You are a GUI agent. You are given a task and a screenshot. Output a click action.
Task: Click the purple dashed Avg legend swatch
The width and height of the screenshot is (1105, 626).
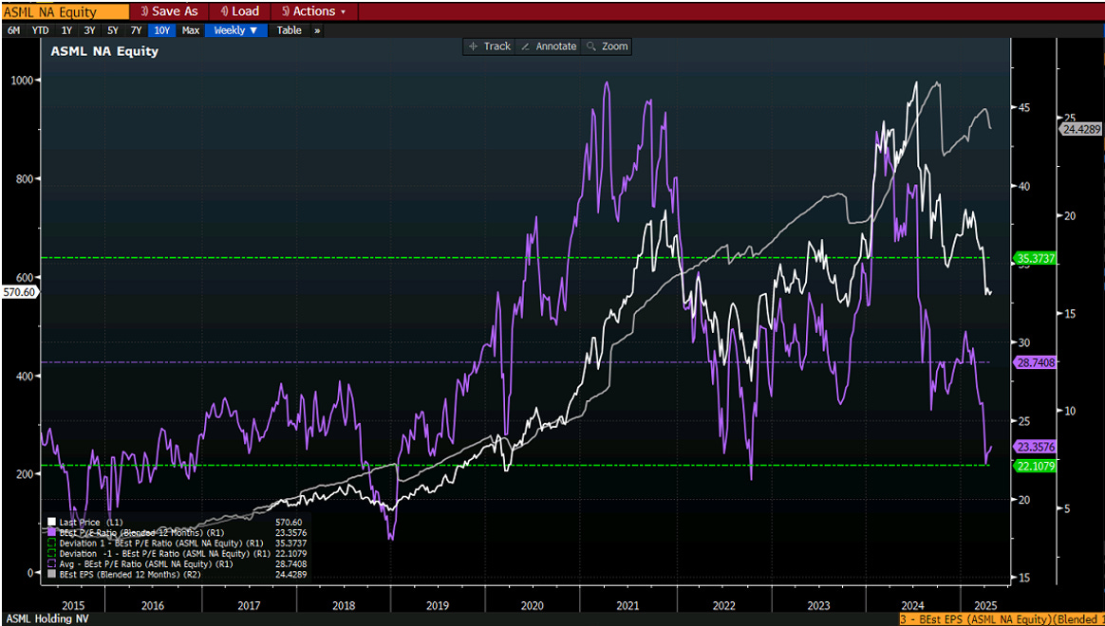pyautogui.click(x=52, y=564)
